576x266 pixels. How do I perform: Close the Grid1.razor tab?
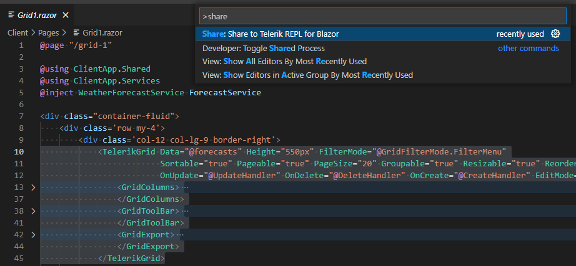pyautogui.click(x=66, y=15)
